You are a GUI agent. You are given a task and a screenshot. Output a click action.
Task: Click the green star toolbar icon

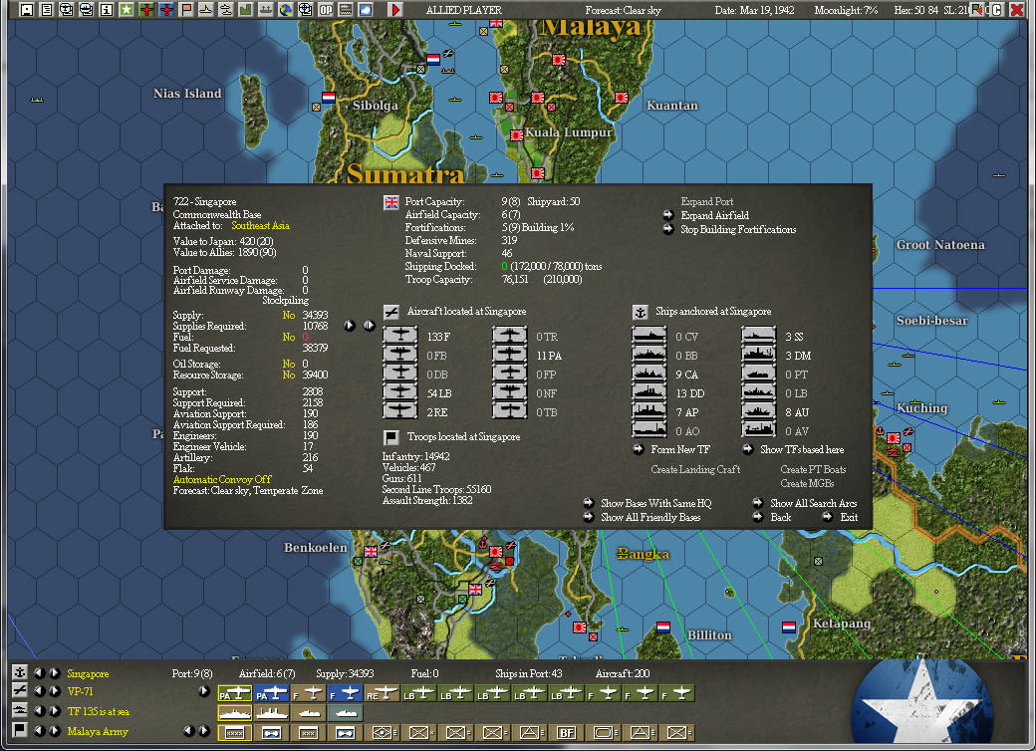pyautogui.click(x=126, y=9)
